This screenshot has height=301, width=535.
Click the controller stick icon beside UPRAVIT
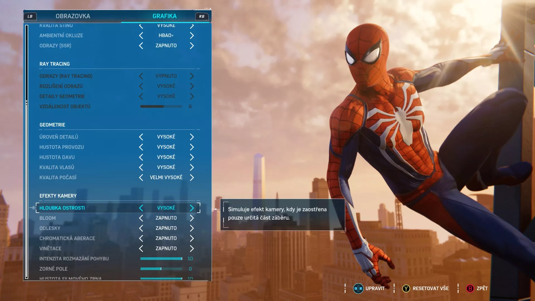click(358, 288)
